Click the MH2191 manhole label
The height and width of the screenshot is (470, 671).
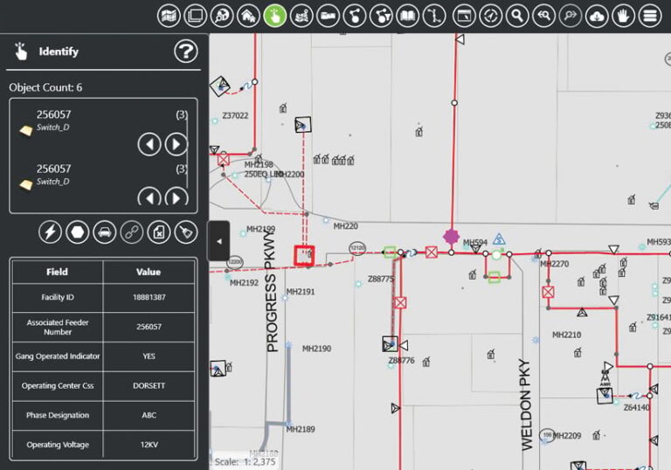[x=301, y=292]
